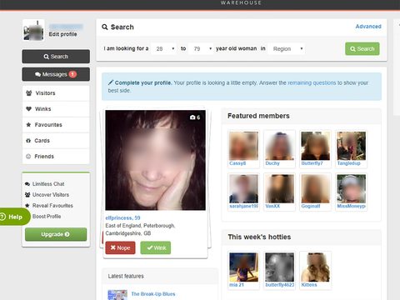Go to Winks in sidebar
The image size is (400, 300).
56,109
